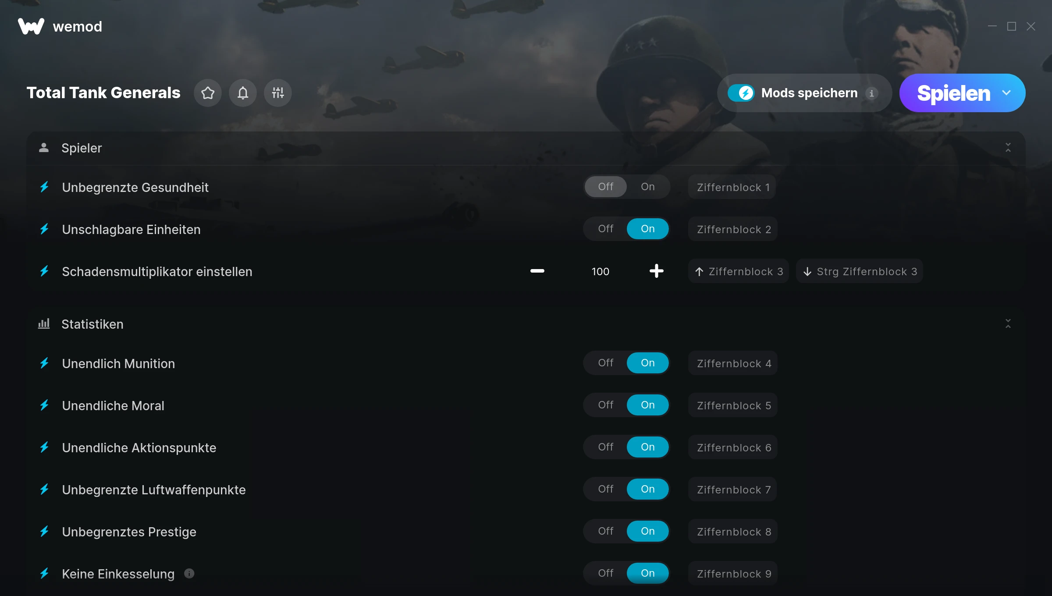The height and width of the screenshot is (596, 1052).
Task: Open the Spielen dropdown arrow
Action: click(1007, 93)
